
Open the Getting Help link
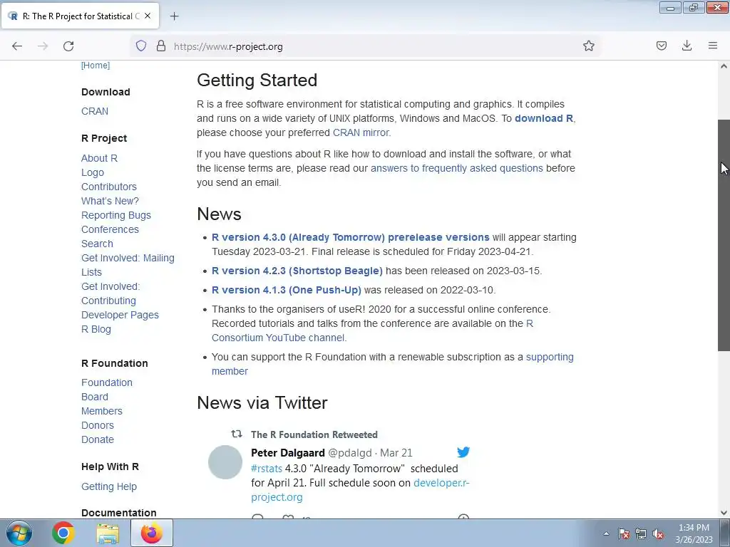[109, 486]
